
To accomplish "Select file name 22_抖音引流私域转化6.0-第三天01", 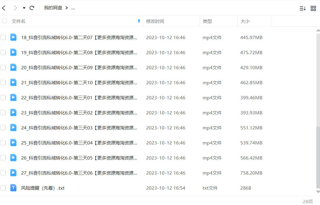I will pyautogui.click(x=79, y=98).
